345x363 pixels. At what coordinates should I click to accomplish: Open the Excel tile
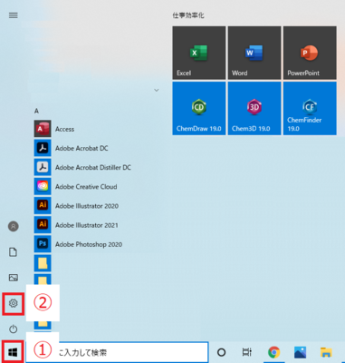pos(199,53)
